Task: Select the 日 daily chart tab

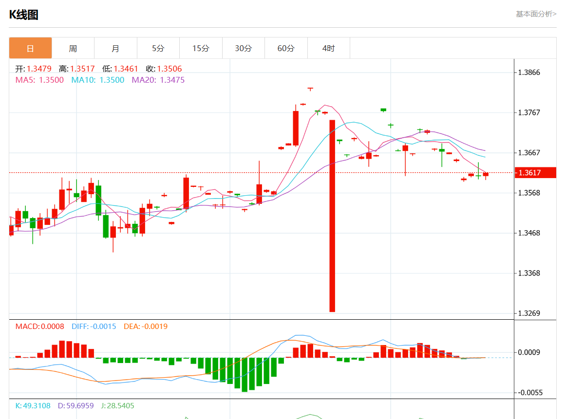Action: 30,48
